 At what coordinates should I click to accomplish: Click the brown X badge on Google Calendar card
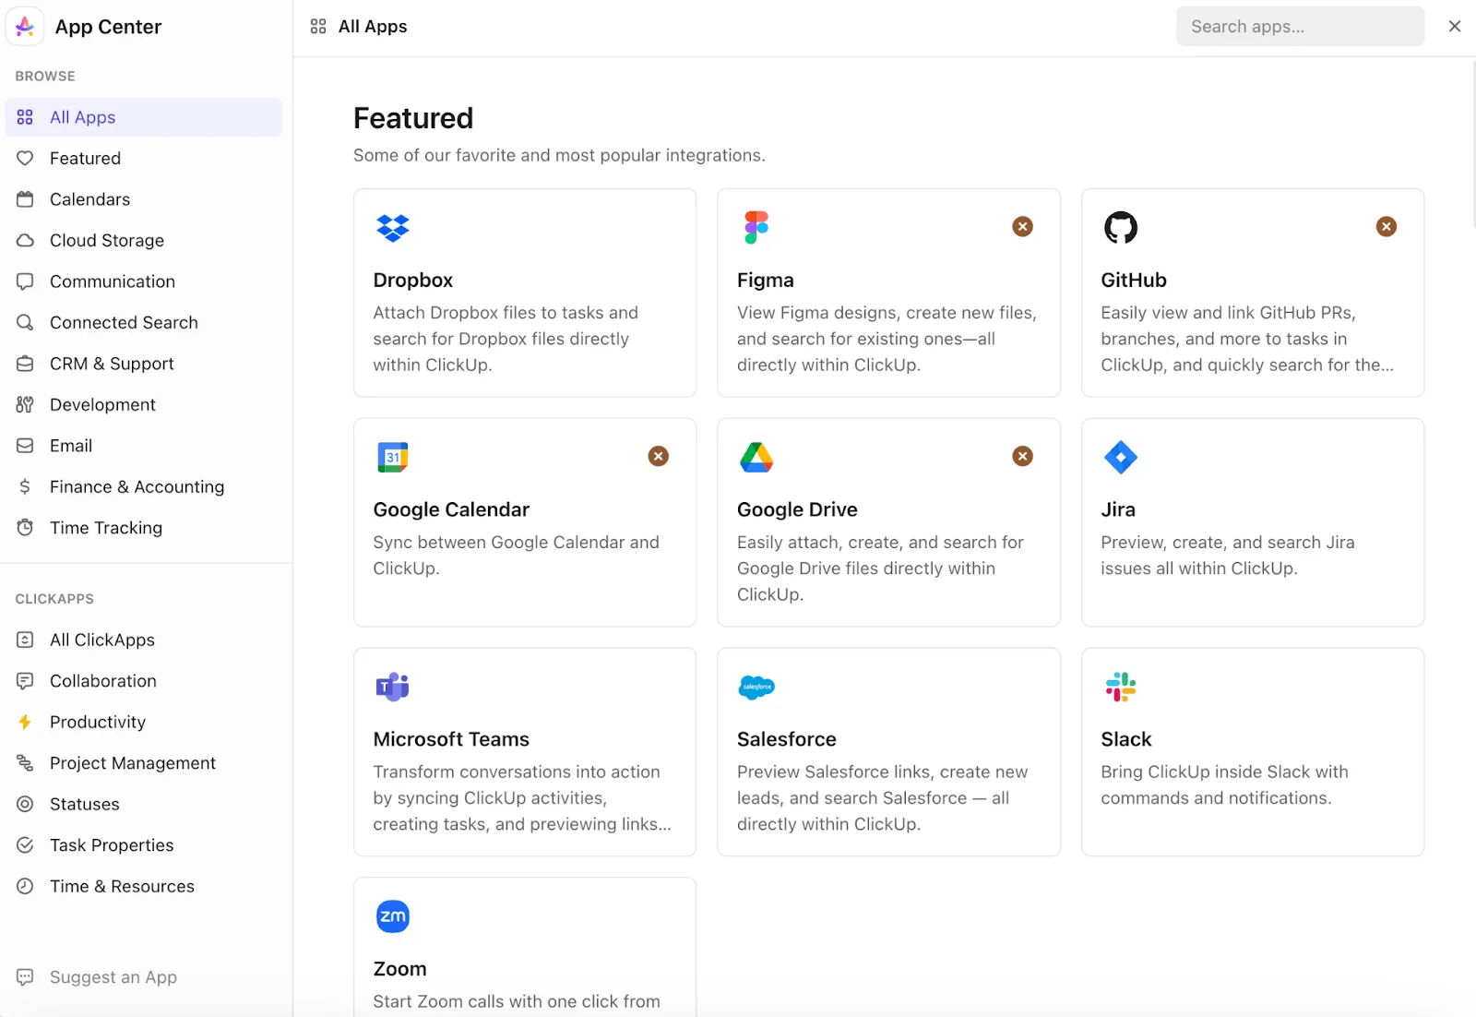click(659, 456)
